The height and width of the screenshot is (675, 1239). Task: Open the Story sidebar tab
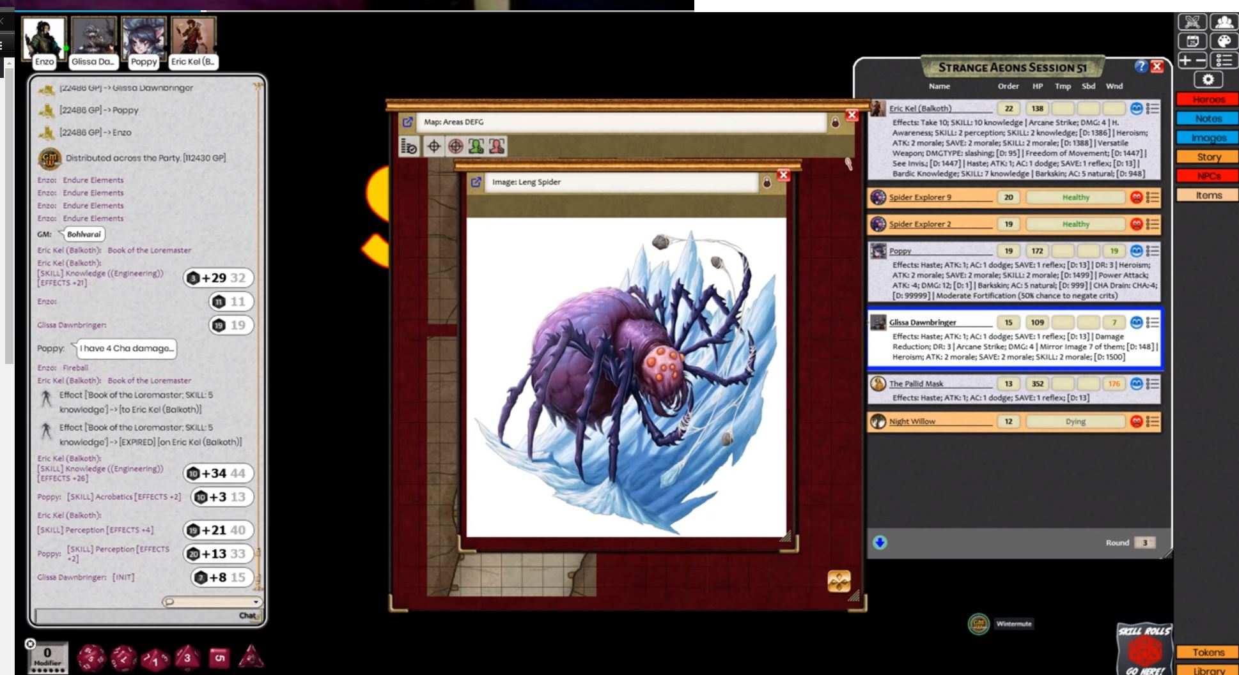coord(1208,157)
